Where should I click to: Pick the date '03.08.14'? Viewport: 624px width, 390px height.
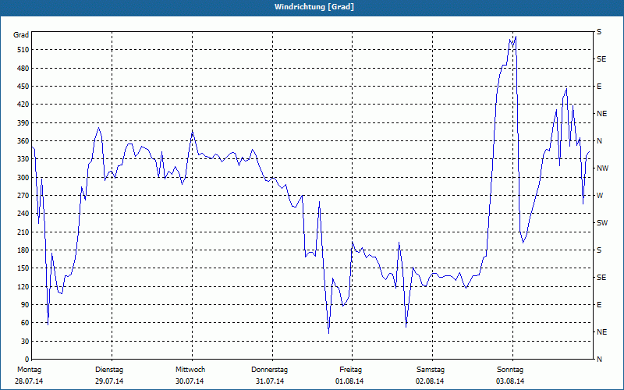pos(510,381)
